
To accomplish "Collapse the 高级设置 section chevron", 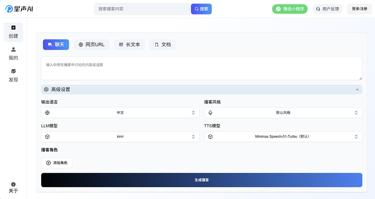I will [357, 89].
